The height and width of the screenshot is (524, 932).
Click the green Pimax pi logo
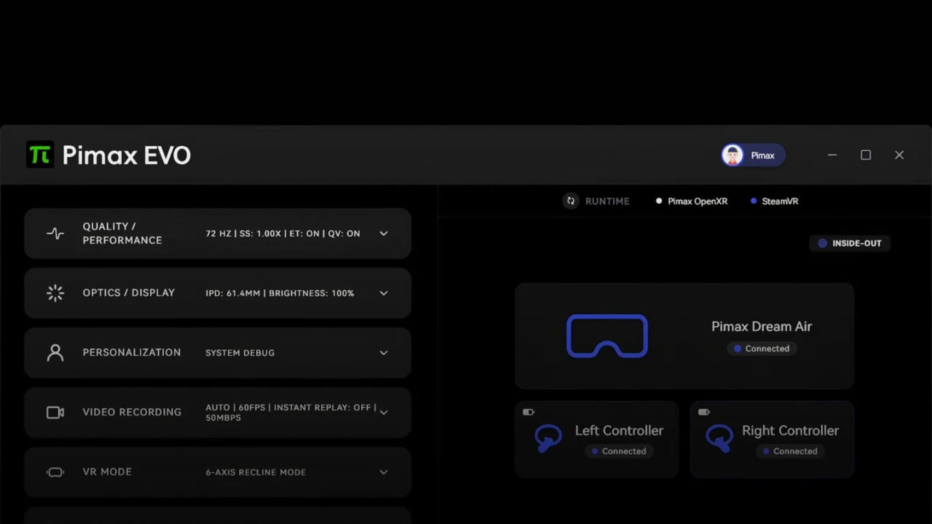(40, 155)
